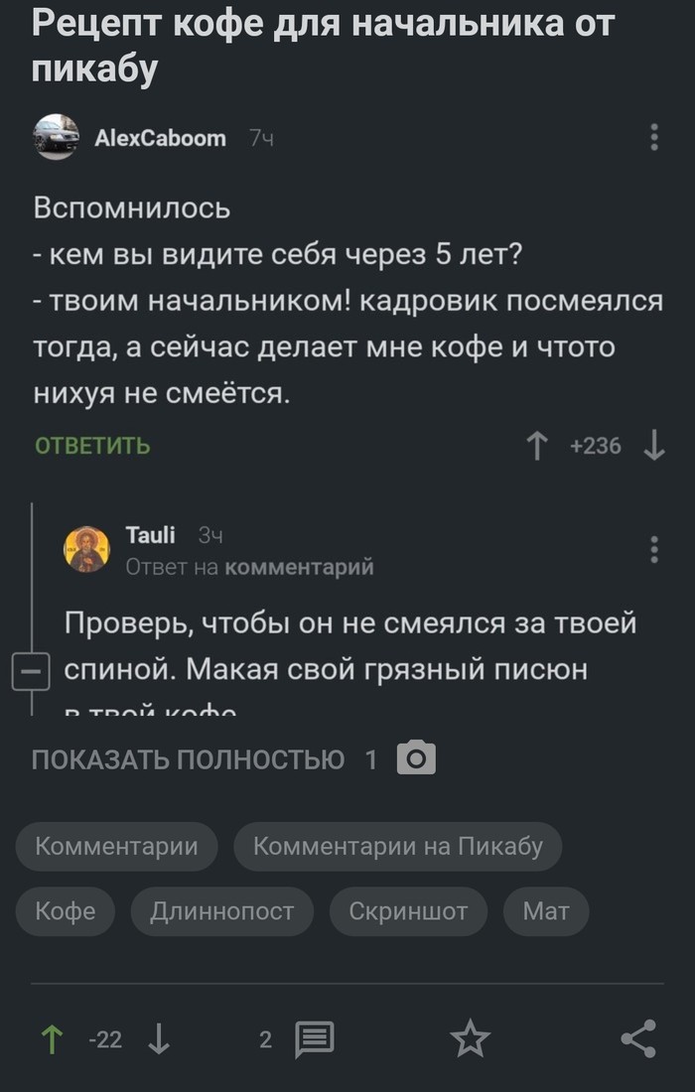Expand post with ПОКАЗАТЬ ПОЛНОСТЬЮ
695x1092 pixels.
coord(189,760)
